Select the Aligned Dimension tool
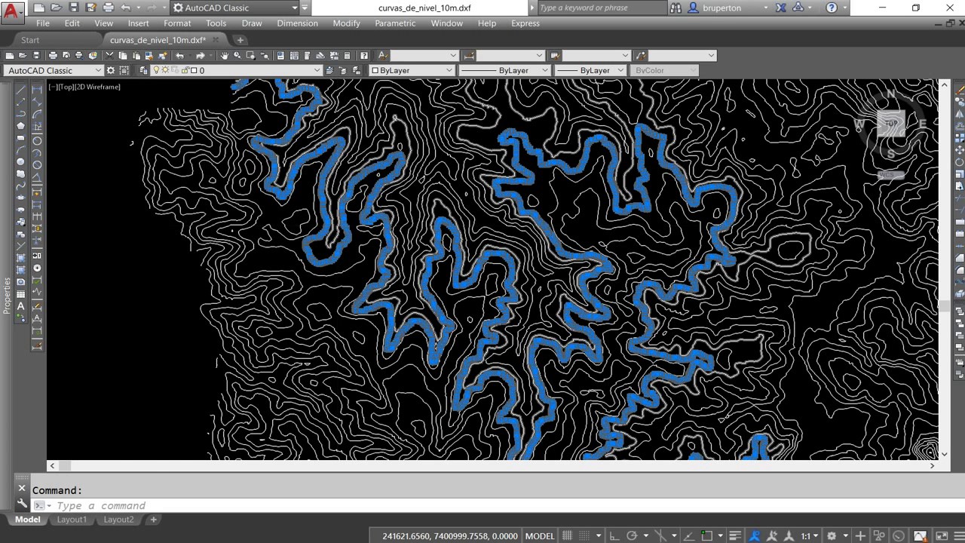 (x=37, y=102)
